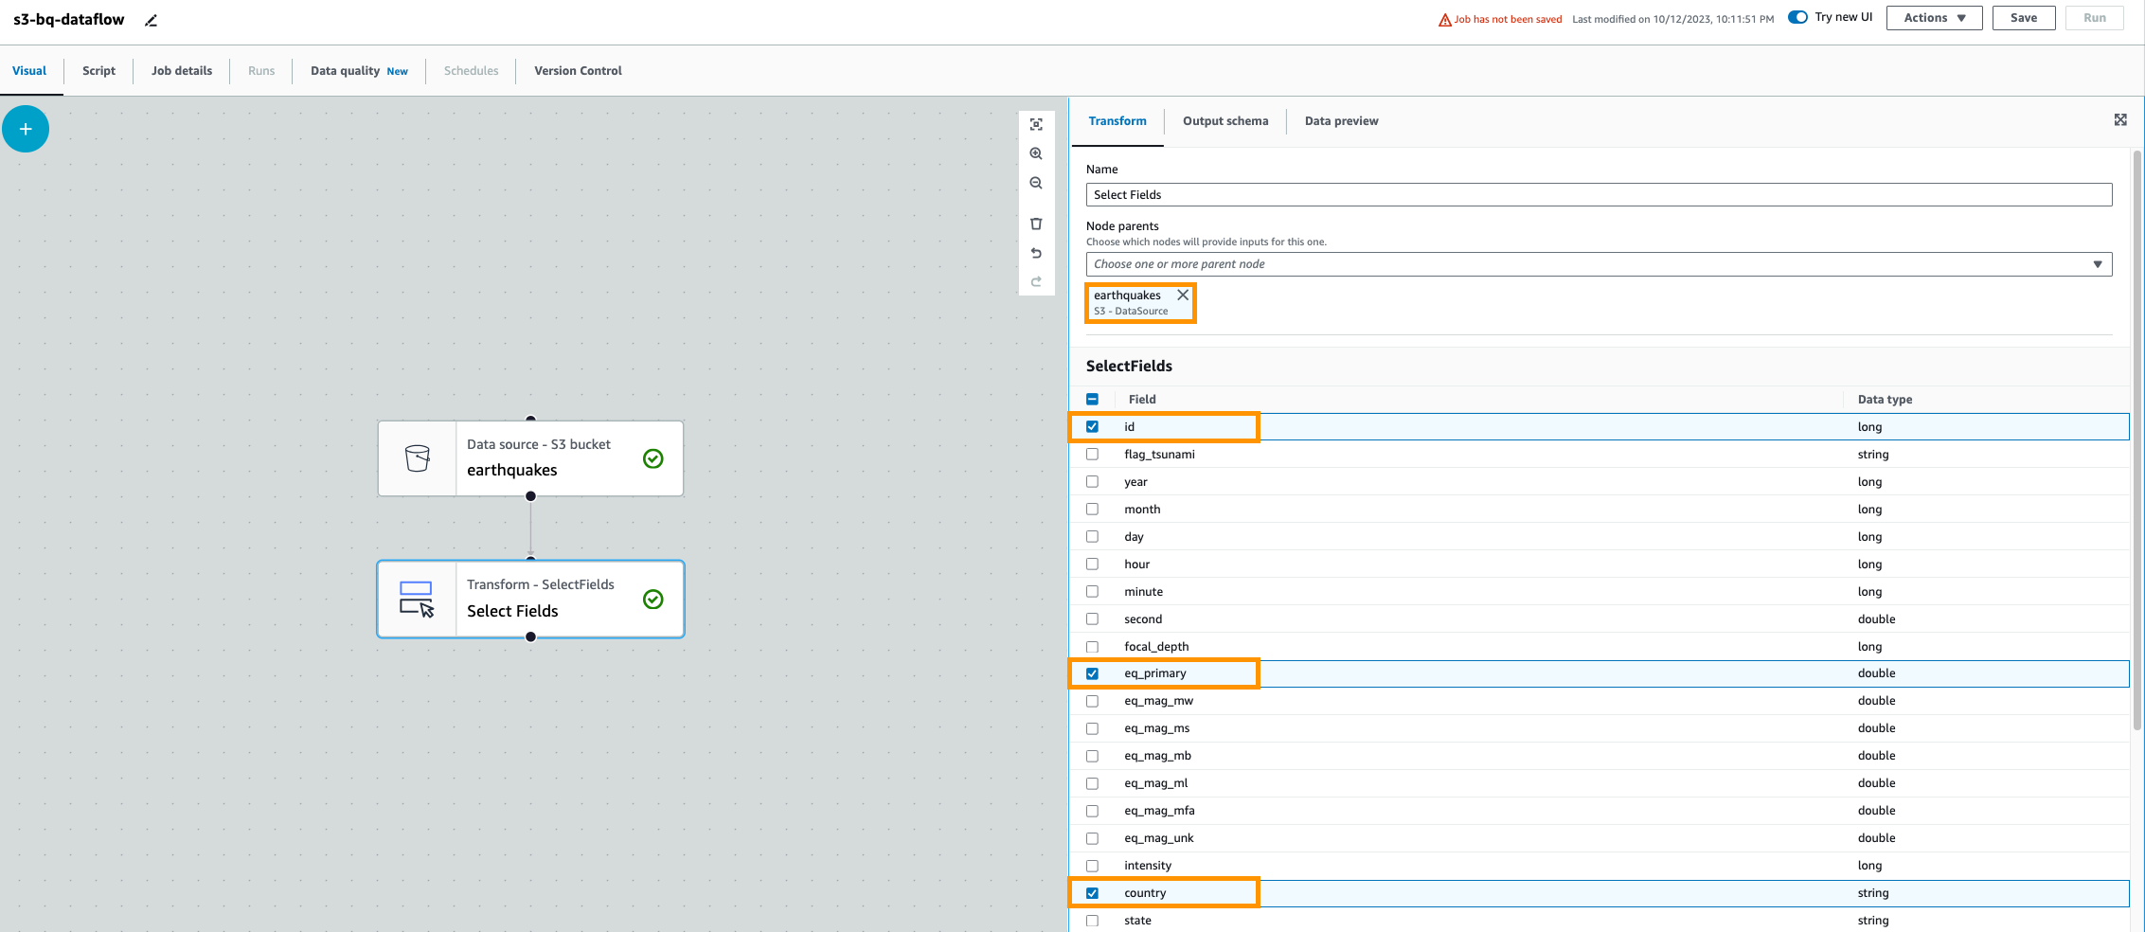Click the Name input field

1599,194
